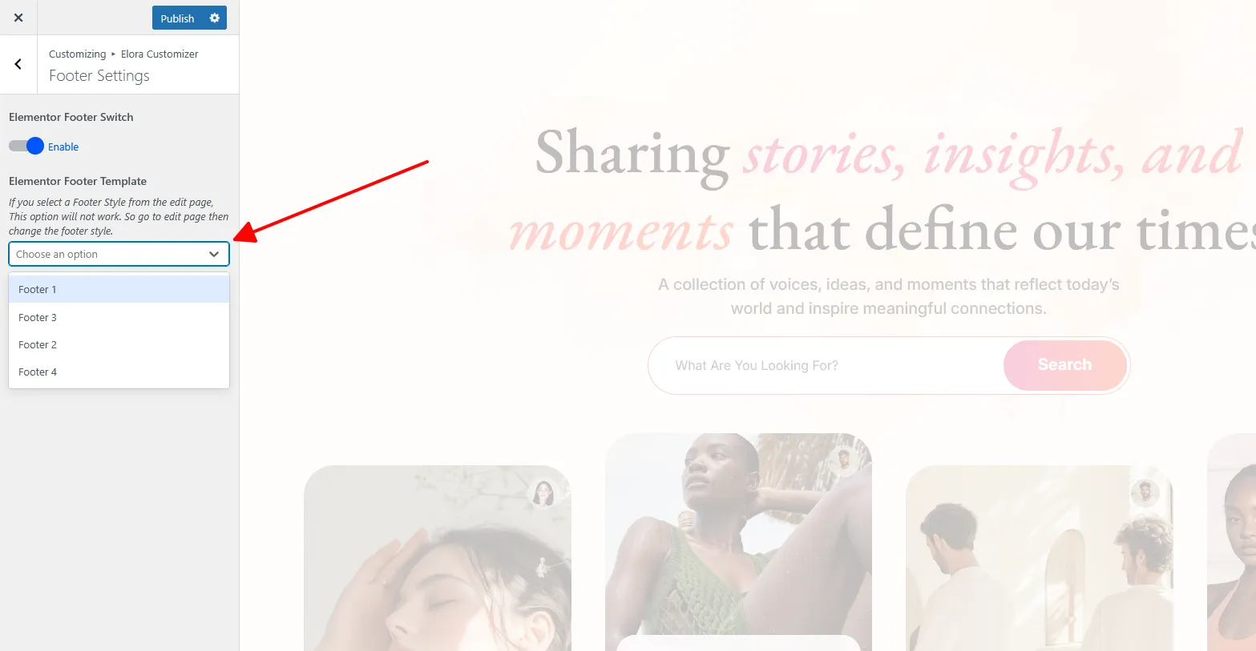Open the two men post thumbnail

(1039, 558)
